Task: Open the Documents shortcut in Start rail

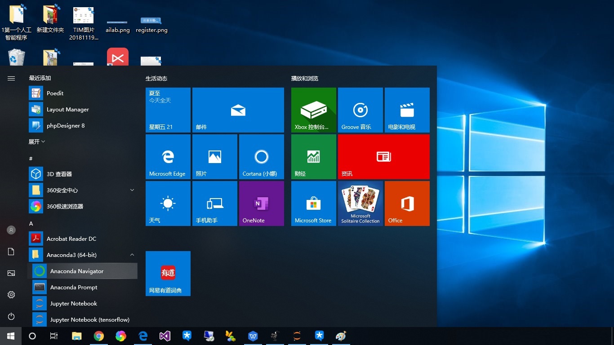Action: click(x=11, y=252)
